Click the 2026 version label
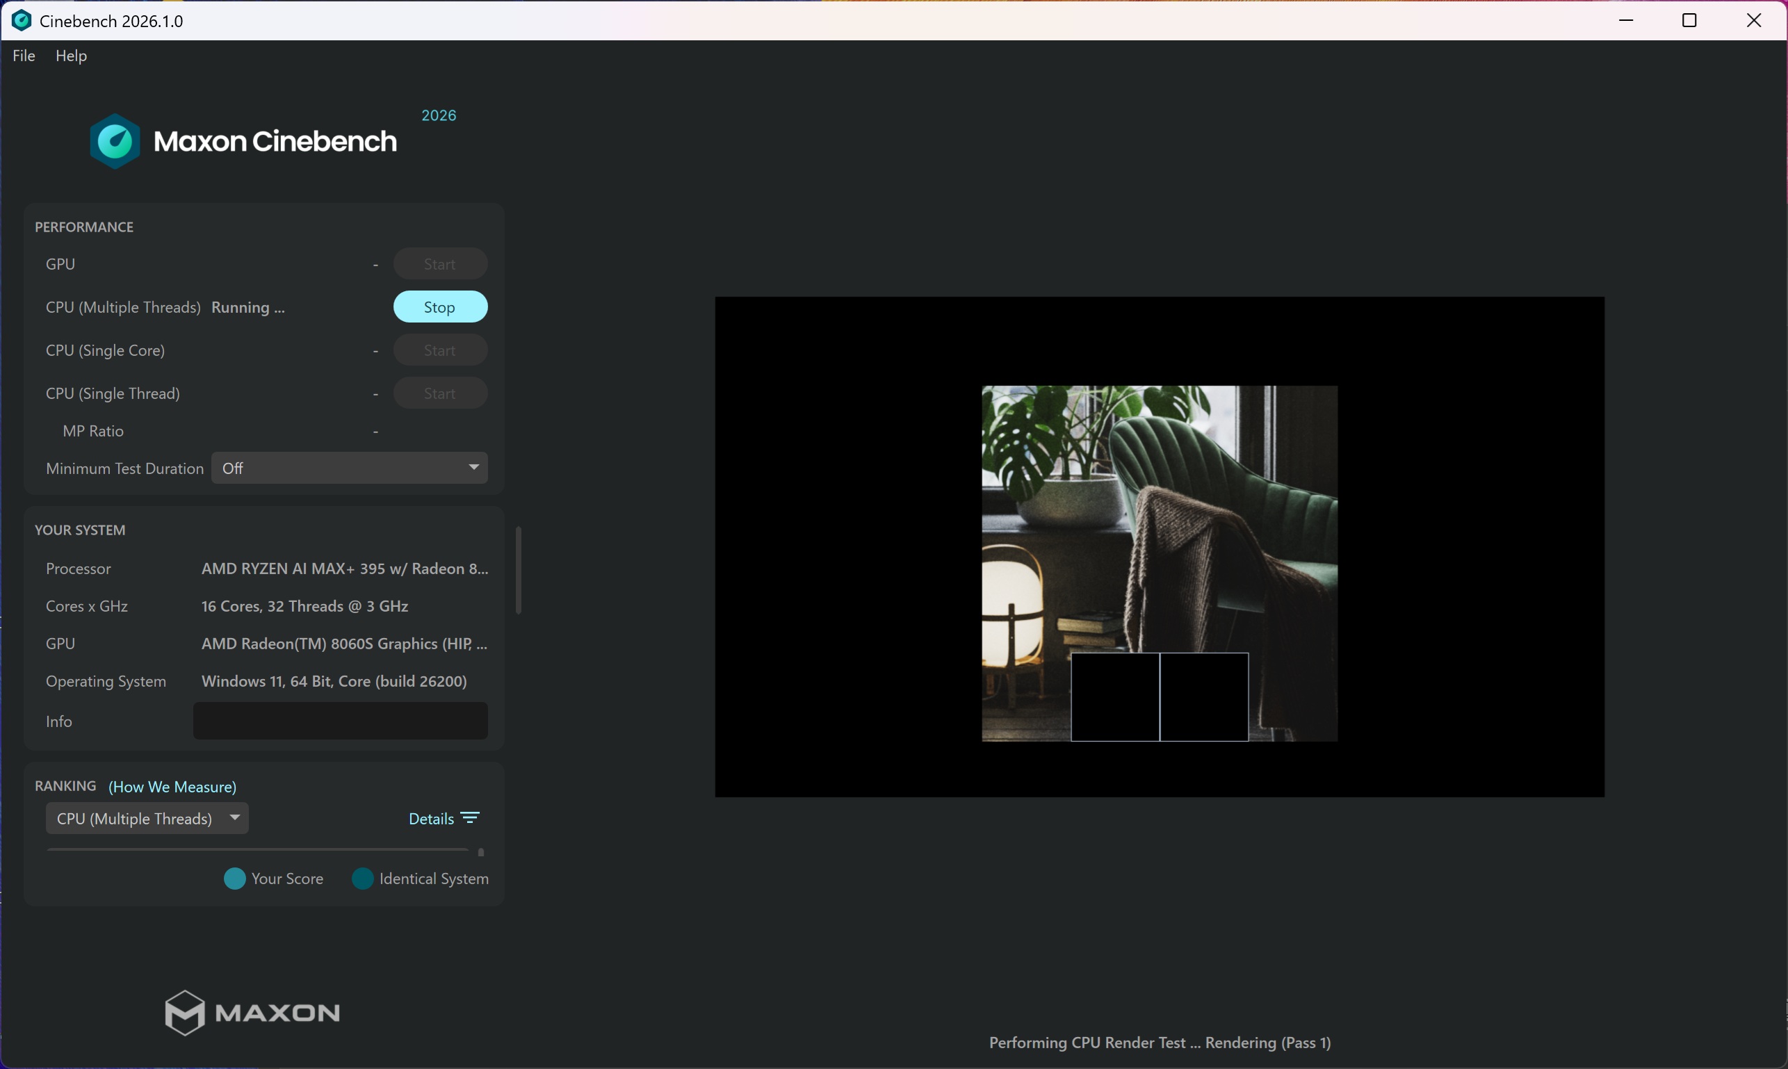This screenshot has height=1069, width=1788. 439,115
